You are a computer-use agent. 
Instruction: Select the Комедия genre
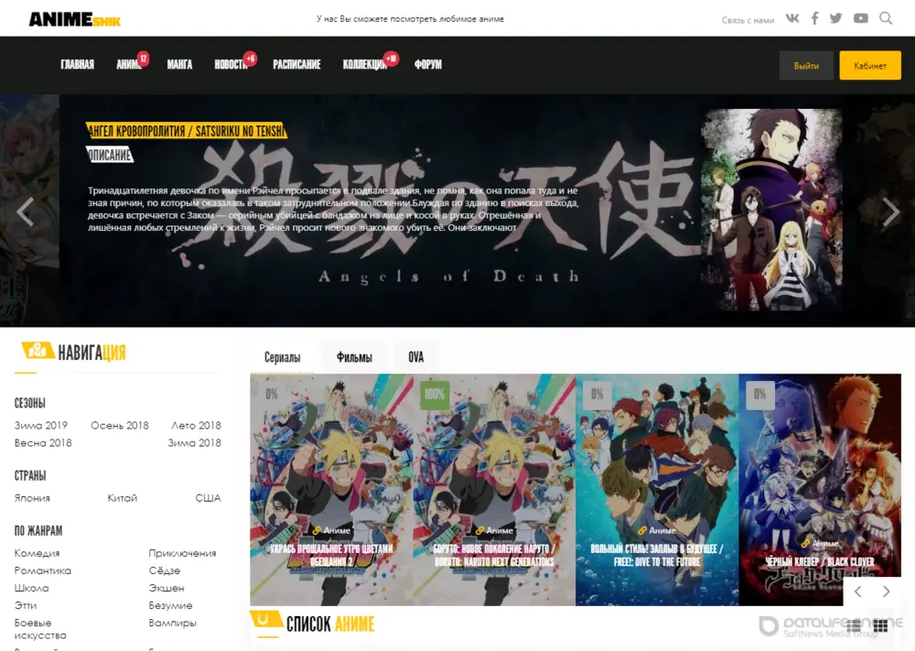point(37,553)
